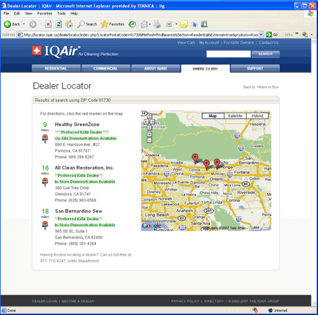Zoom out map with minus button
Screen dimensions: 318x315
tap(149, 140)
